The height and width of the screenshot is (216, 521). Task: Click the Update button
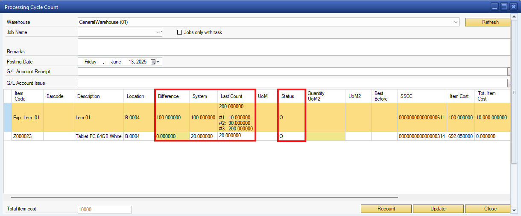(x=438, y=209)
